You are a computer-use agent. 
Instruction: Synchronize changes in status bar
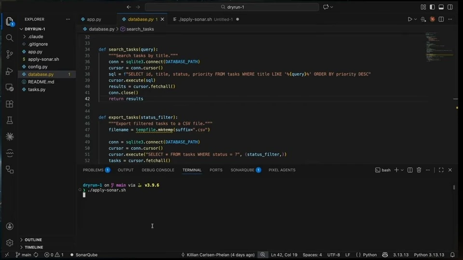36,255
